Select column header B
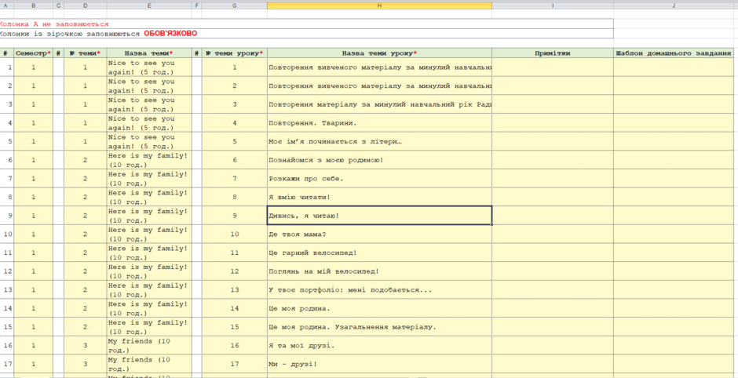Image resolution: width=738 pixels, height=378 pixels. pyautogui.click(x=34, y=5)
